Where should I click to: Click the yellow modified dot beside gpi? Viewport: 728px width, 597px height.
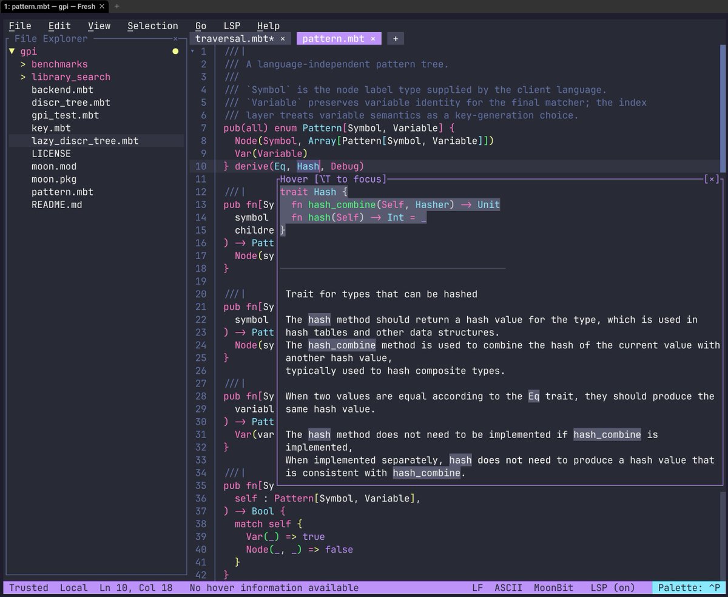pyautogui.click(x=175, y=52)
